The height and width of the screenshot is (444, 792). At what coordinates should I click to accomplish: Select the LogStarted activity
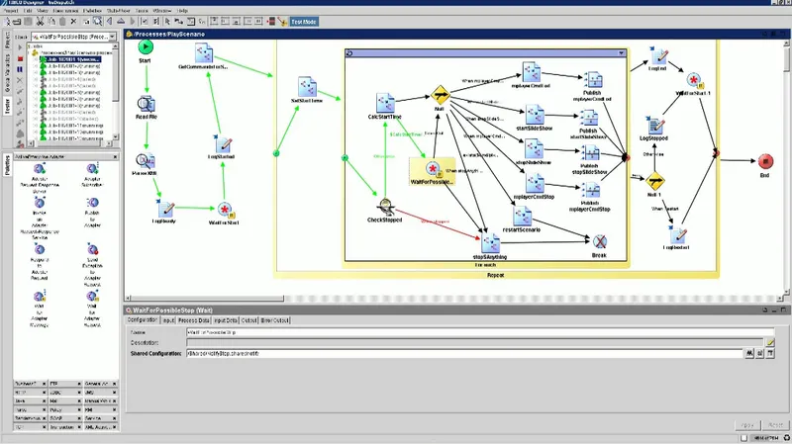(x=223, y=144)
